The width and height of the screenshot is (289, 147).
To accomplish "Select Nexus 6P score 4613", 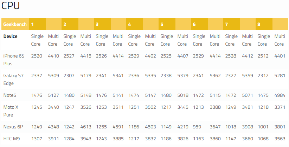I will (x=86, y=127).
